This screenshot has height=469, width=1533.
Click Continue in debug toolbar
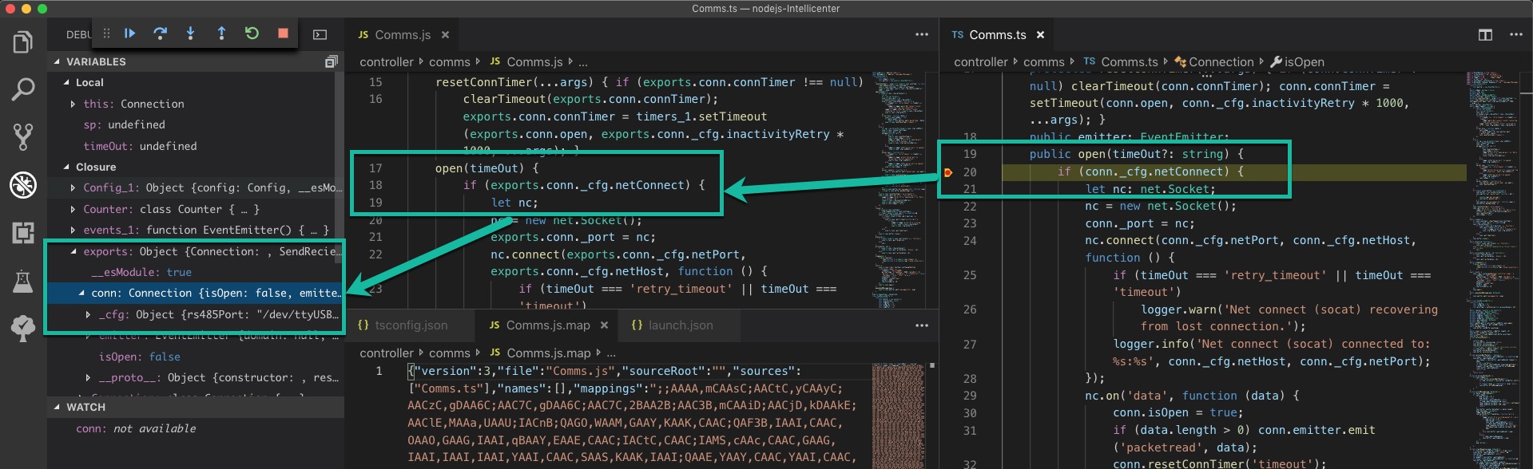click(129, 33)
